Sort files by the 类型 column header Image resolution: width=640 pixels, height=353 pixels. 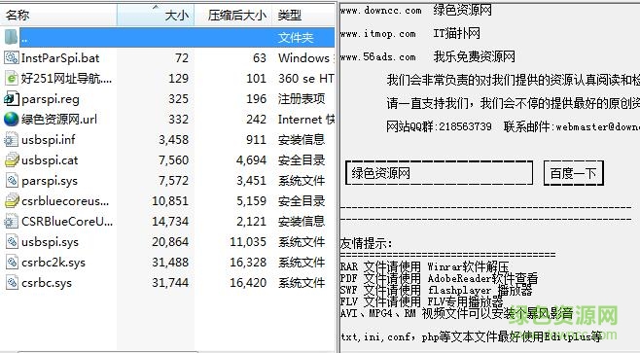tap(303, 16)
